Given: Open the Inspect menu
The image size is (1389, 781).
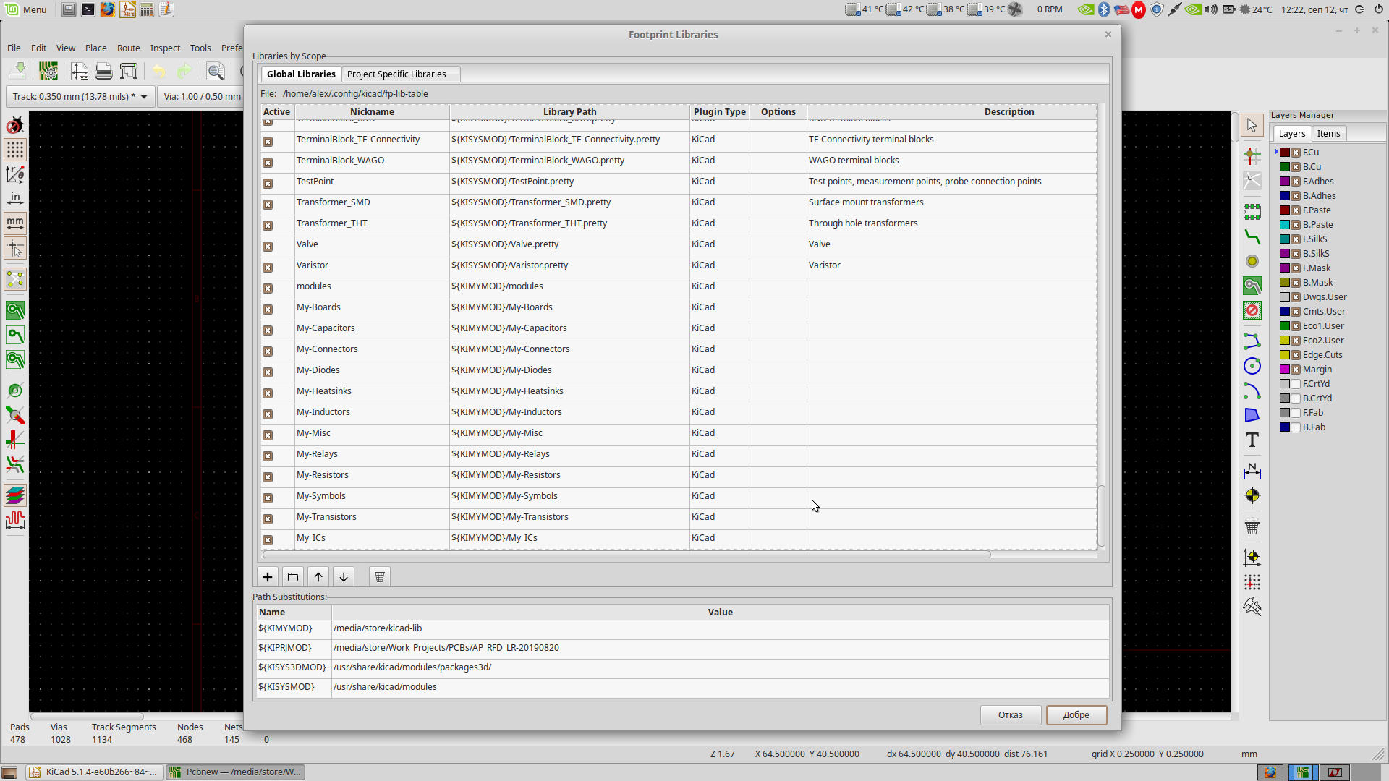Looking at the screenshot, I should [165, 48].
